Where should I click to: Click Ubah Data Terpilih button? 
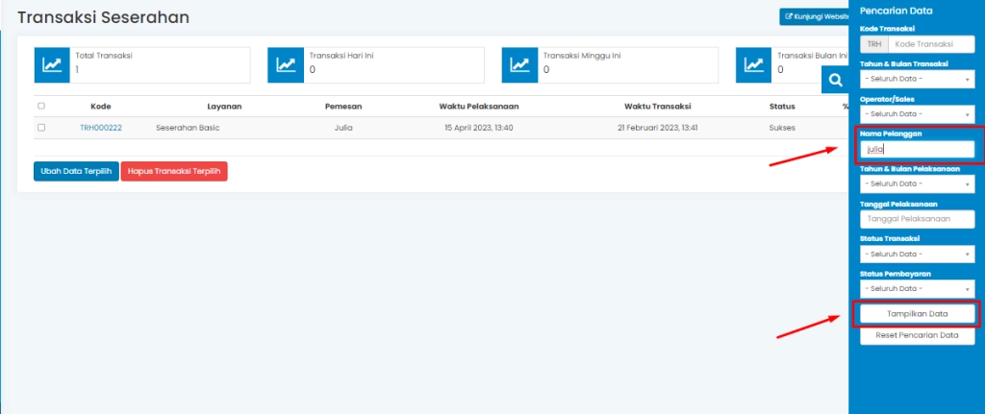(x=76, y=171)
